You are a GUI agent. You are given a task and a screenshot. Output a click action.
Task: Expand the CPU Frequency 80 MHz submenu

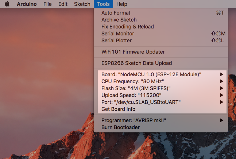161,81
